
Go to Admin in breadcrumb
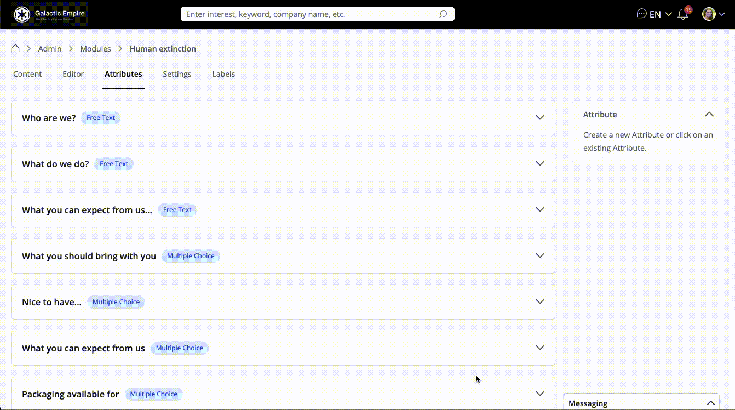point(50,49)
